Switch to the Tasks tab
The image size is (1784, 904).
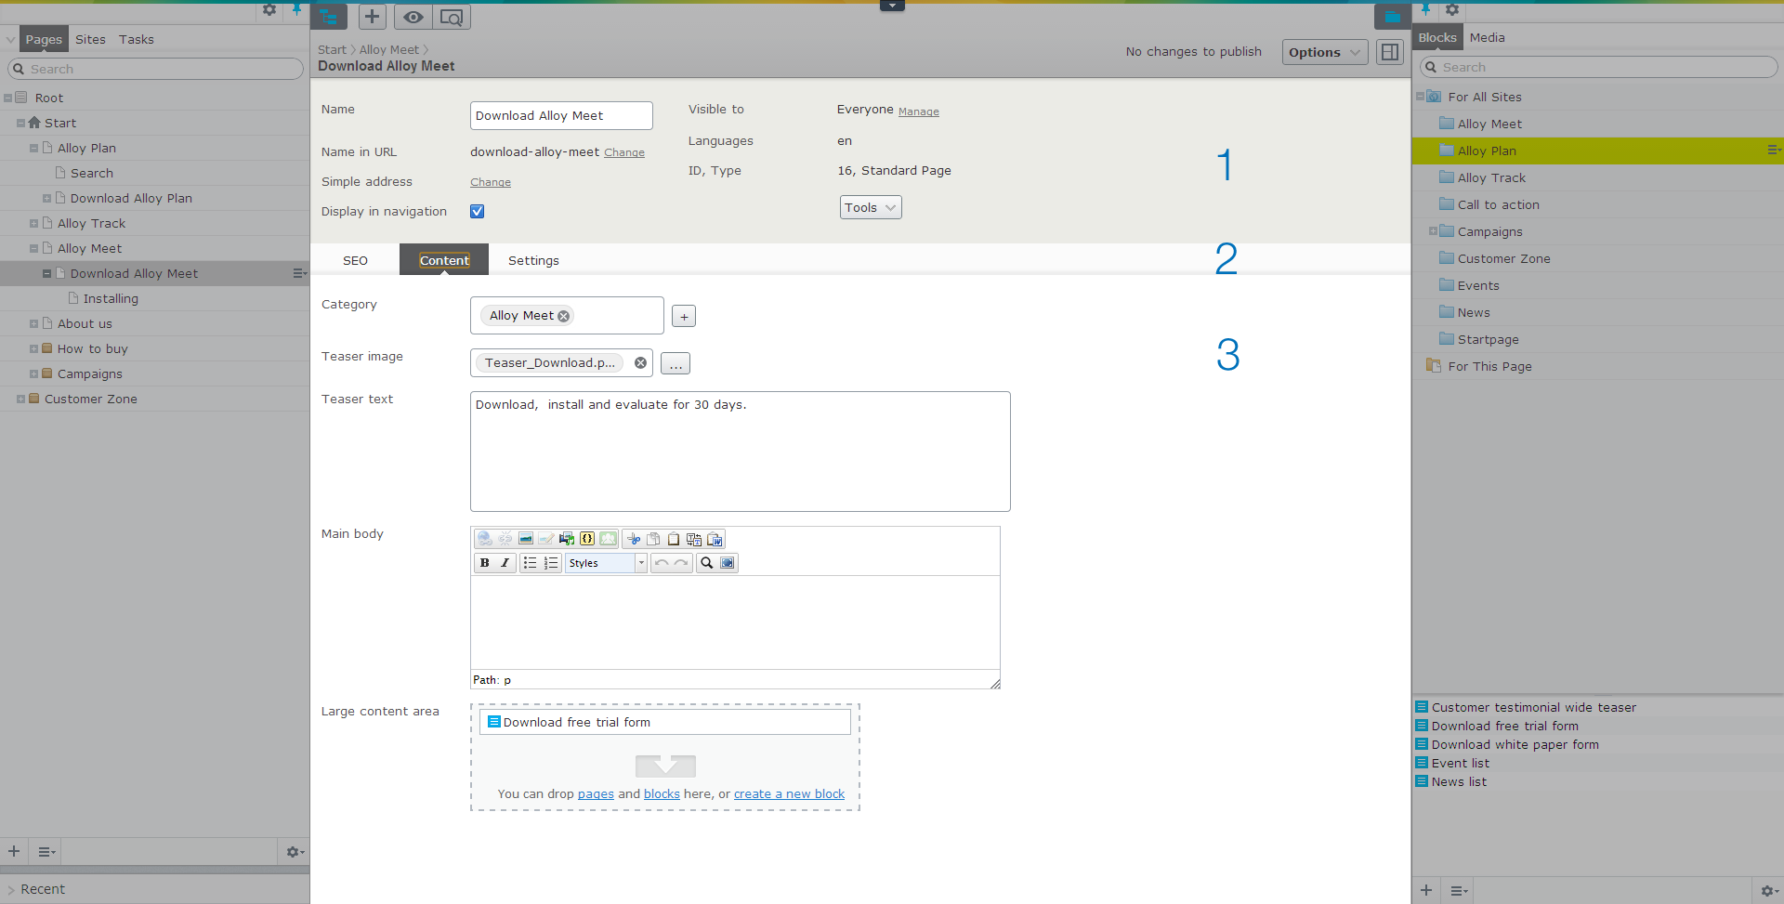click(137, 39)
